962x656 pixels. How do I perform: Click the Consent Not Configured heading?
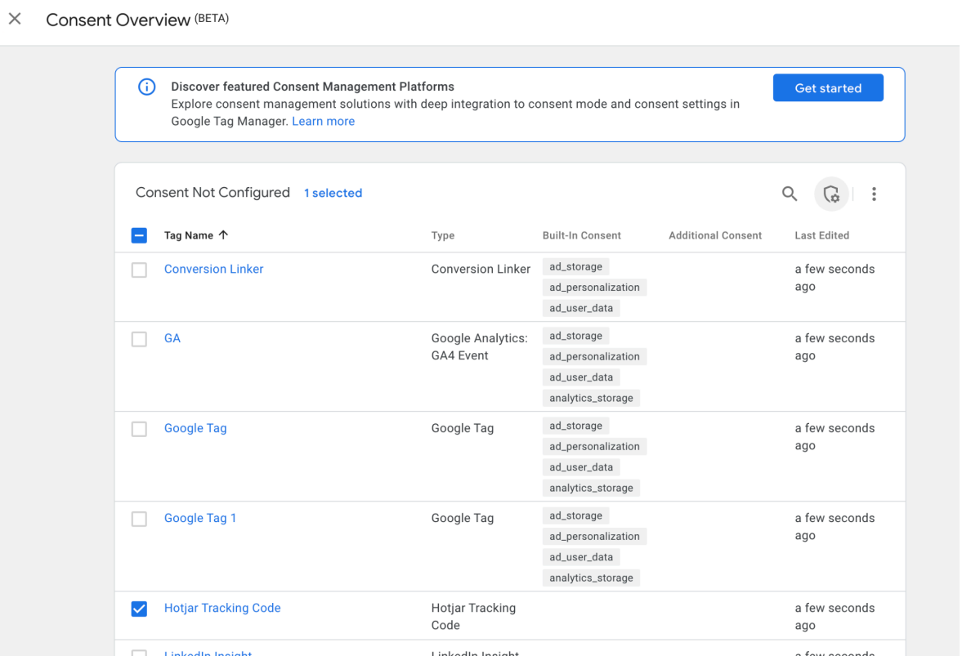pyautogui.click(x=213, y=193)
